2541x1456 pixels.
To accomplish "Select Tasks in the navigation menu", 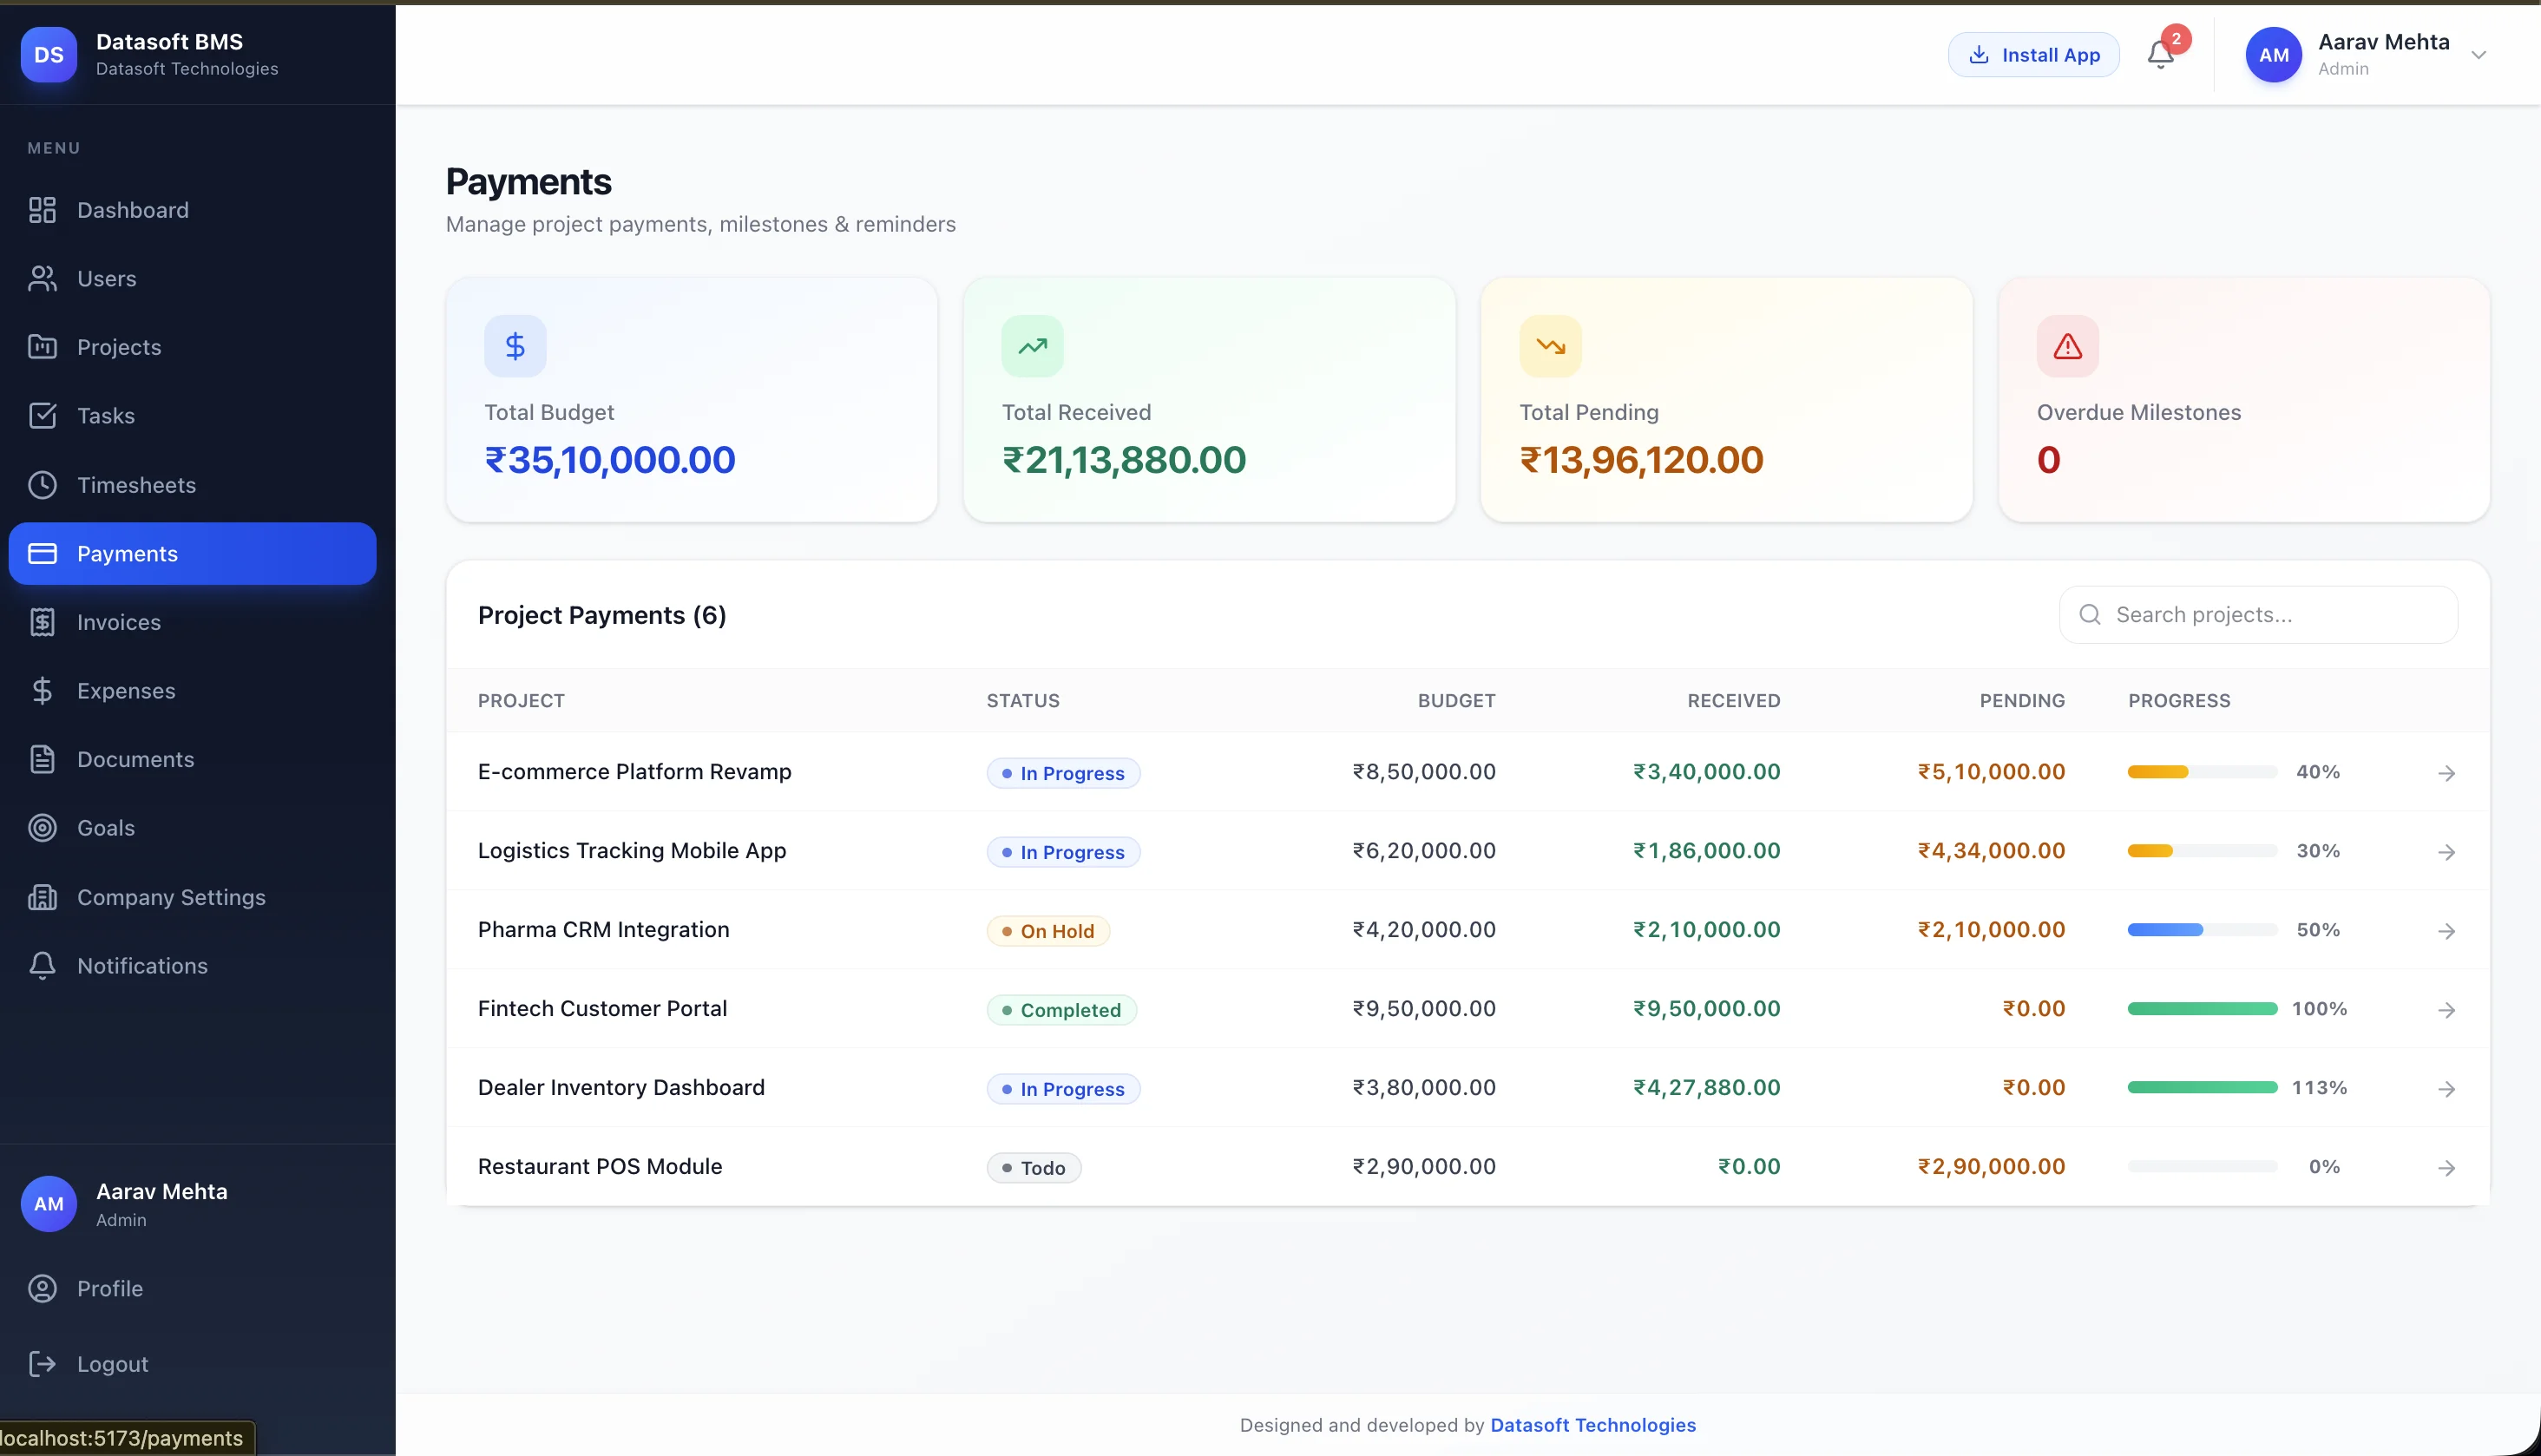I will pos(105,416).
